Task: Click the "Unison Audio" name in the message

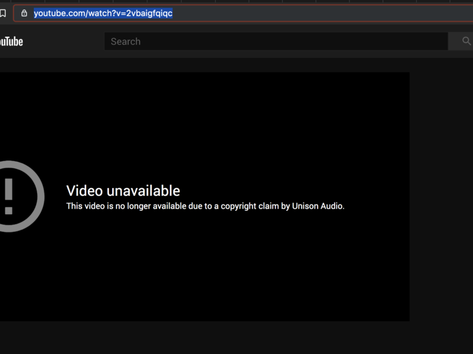Action: tap(318, 206)
